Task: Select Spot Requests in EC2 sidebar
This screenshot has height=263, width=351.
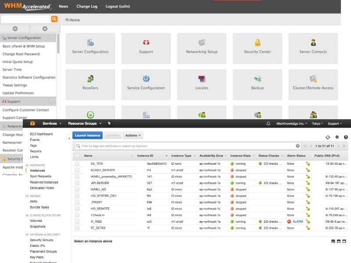Action: [40, 176]
